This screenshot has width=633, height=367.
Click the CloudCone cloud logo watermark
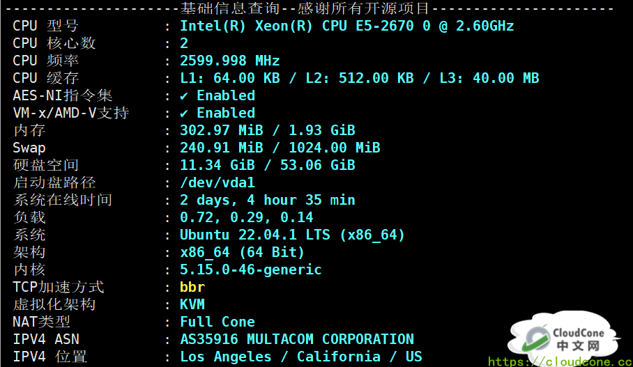537,338
